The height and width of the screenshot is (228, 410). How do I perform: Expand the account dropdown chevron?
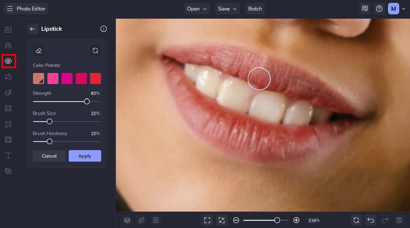(404, 9)
